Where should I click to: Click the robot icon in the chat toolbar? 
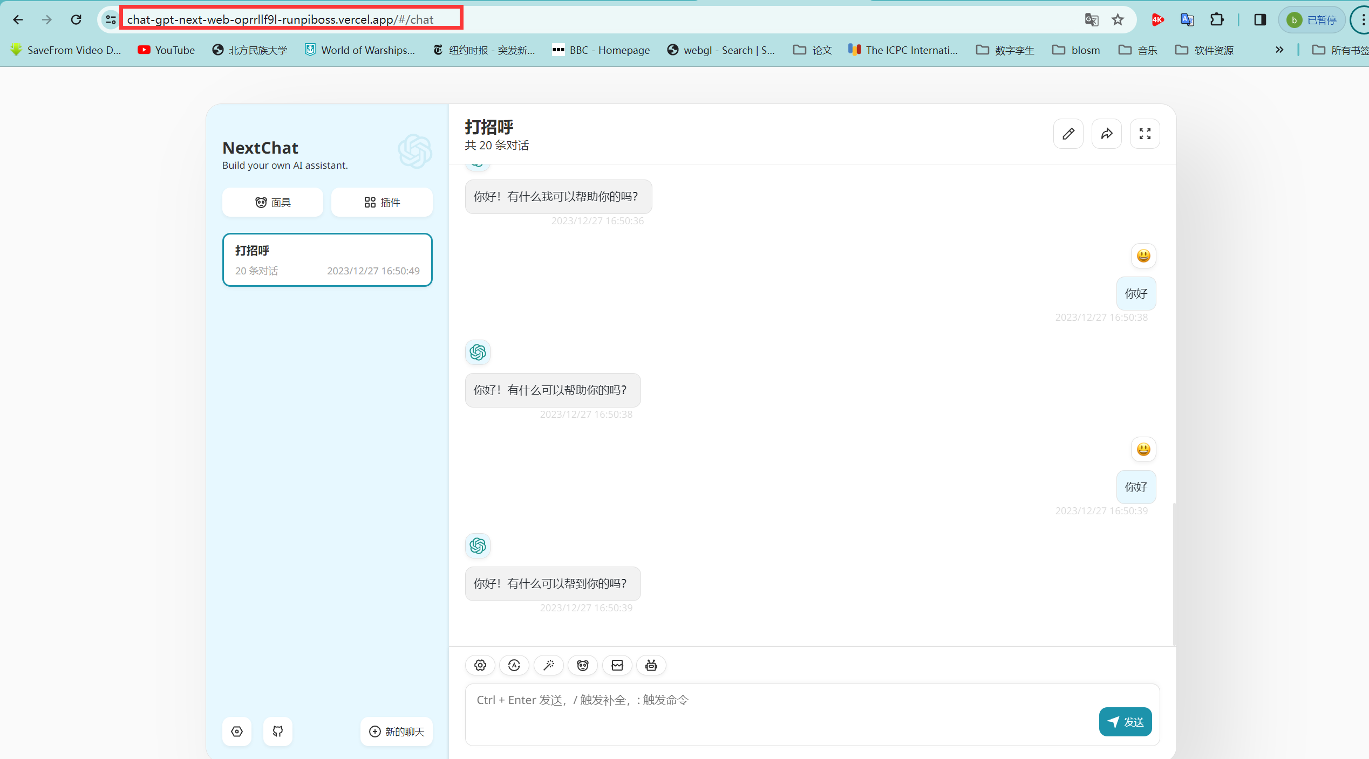click(x=651, y=665)
